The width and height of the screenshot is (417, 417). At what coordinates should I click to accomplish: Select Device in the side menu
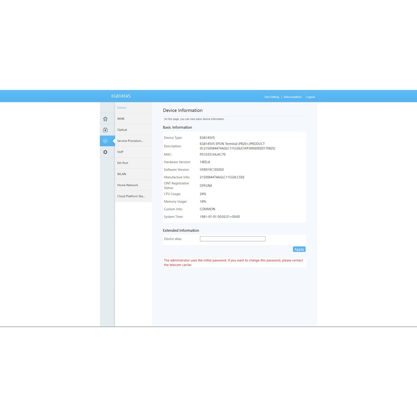pyautogui.click(x=122, y=108)
